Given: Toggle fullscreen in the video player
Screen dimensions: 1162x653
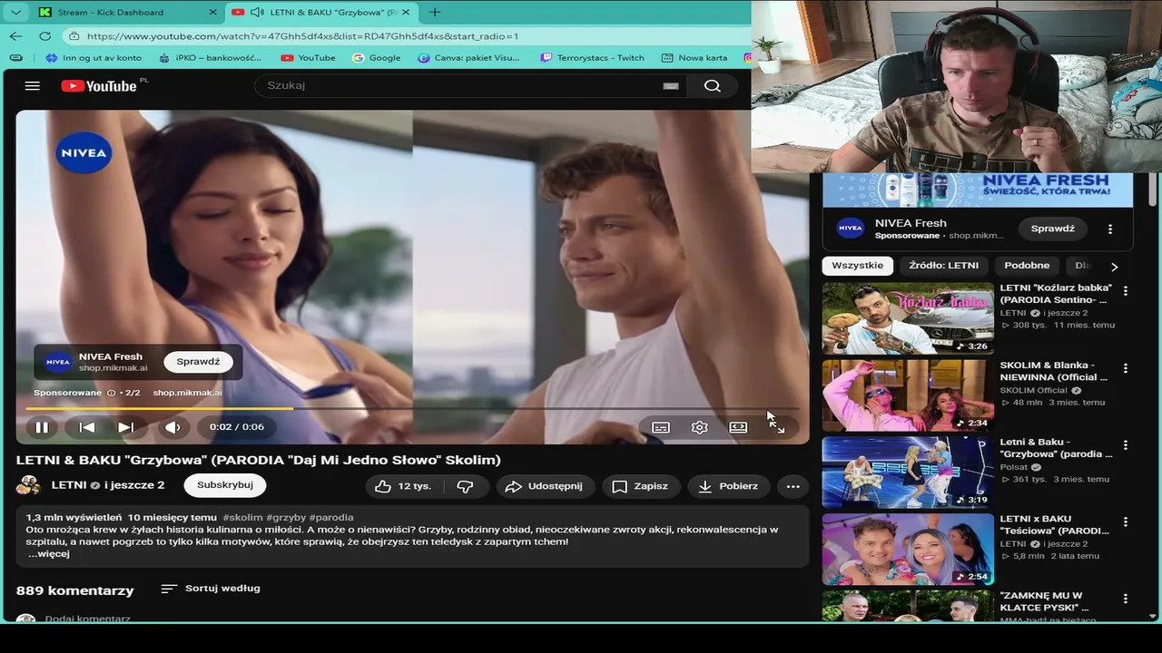Looking at the screenshot, I should tap(777, 427).
